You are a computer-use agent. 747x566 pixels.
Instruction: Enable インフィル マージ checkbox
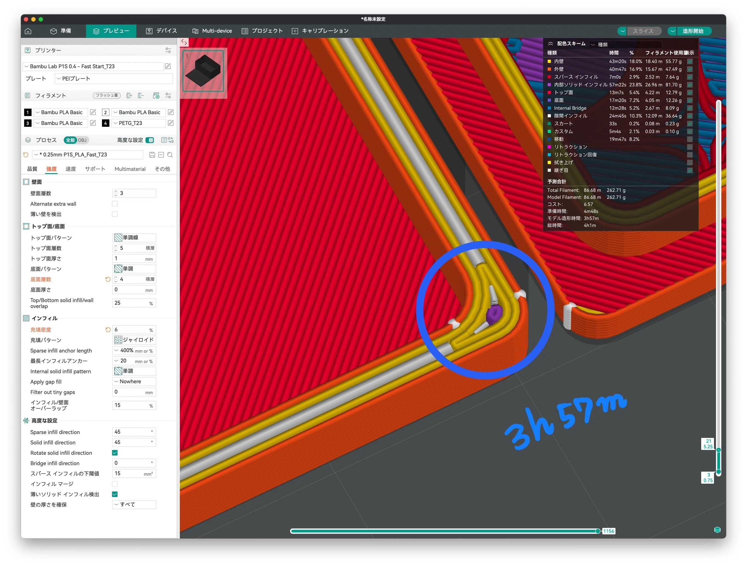115,484
